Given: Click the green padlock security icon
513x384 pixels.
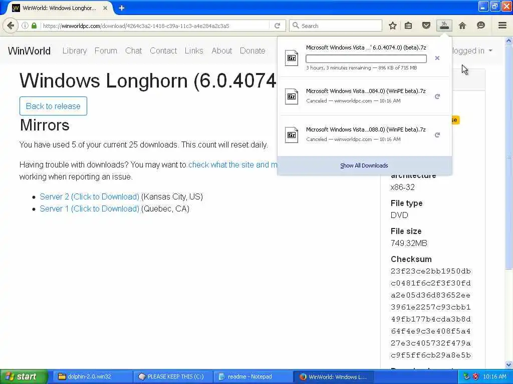Looking at the screenshot, I should [x=34, y=25].
